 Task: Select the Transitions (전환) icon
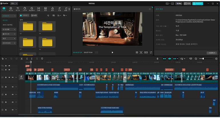click(39, 9)
